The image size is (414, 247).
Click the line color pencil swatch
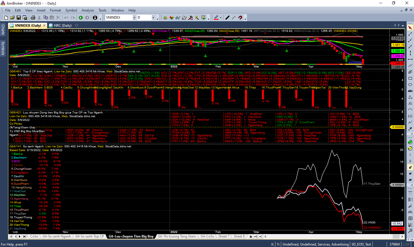click(216, 18)
